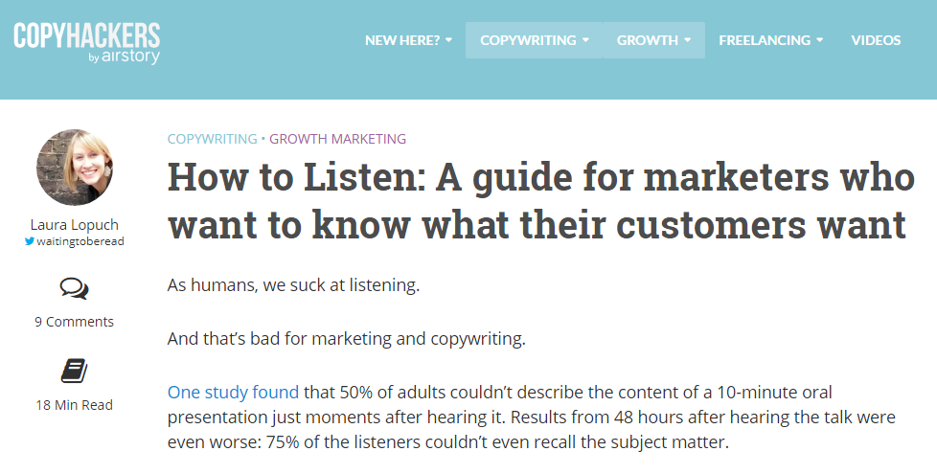This screenshot has width=937, height=474.
Task: Open the New Here? menu item
Action: tap(402, 40)
